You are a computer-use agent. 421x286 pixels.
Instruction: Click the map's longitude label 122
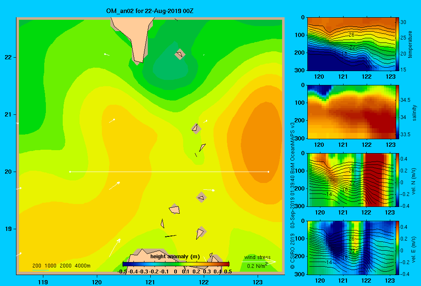204,282
